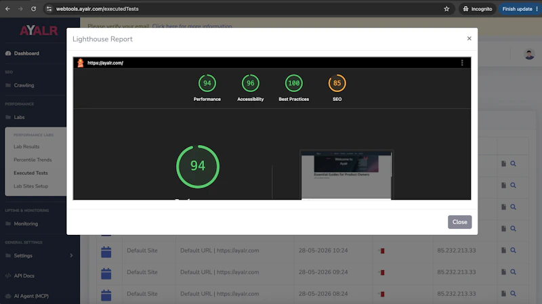Go to Lab Sites Setup
Viewport: 542px width, 304px height.
[x=30, y=186]
